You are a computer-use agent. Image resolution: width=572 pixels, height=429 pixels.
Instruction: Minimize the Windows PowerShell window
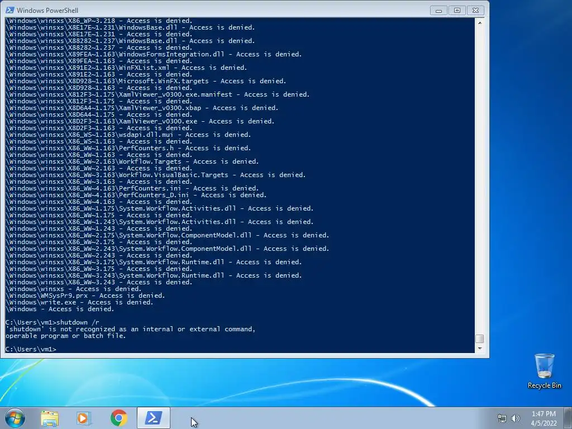(439, 11)
